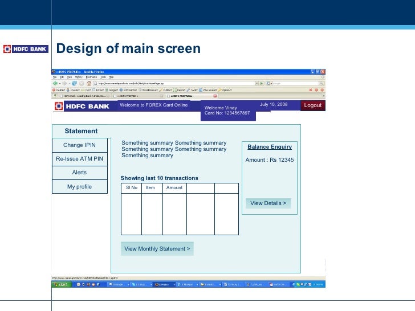The image size is (415, 311).
Task: Open the Bookmarks menu in Firefox
Action: click(91, 77)
